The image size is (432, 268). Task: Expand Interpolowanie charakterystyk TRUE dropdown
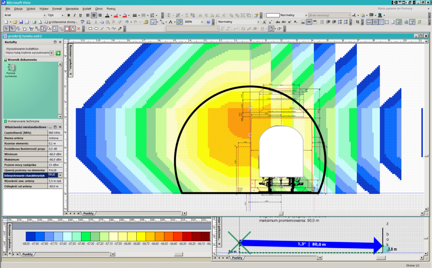[60, 175]
